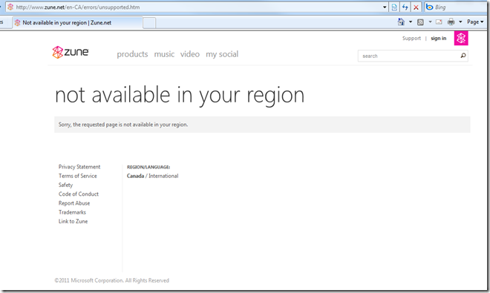Click the search magnifier icon
Screen dimensions: 490x293
point(463,56)
